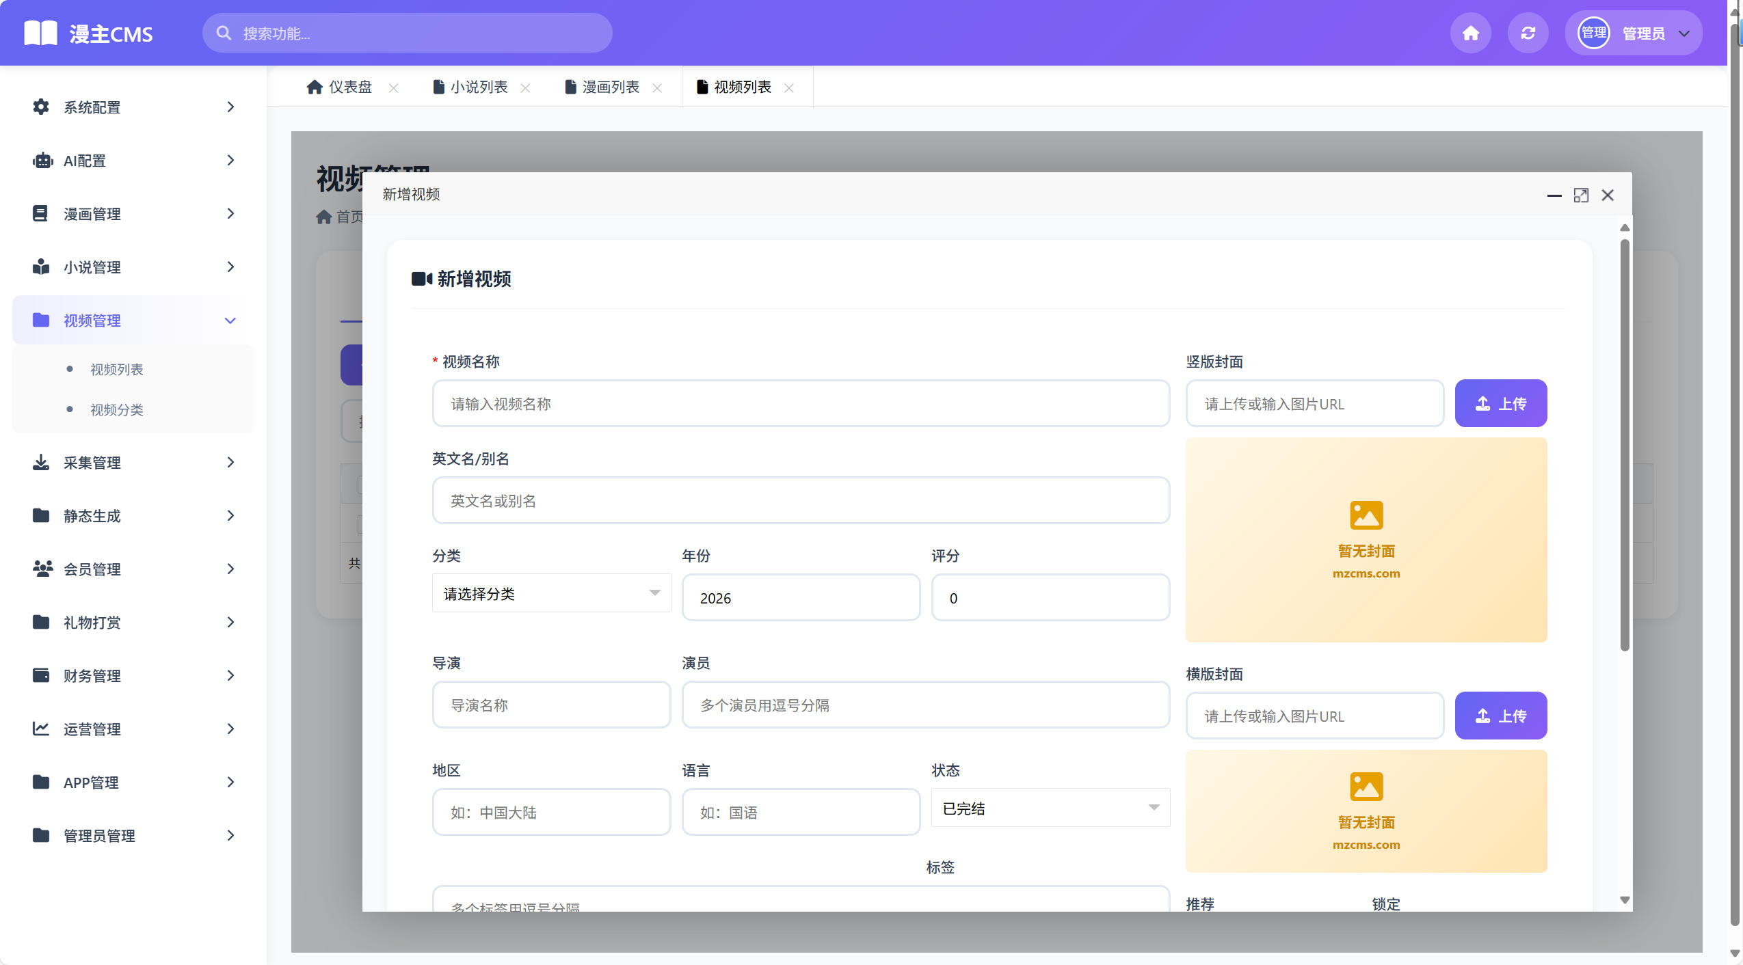Switch to the 仪表盘 tab

point(350,87)
